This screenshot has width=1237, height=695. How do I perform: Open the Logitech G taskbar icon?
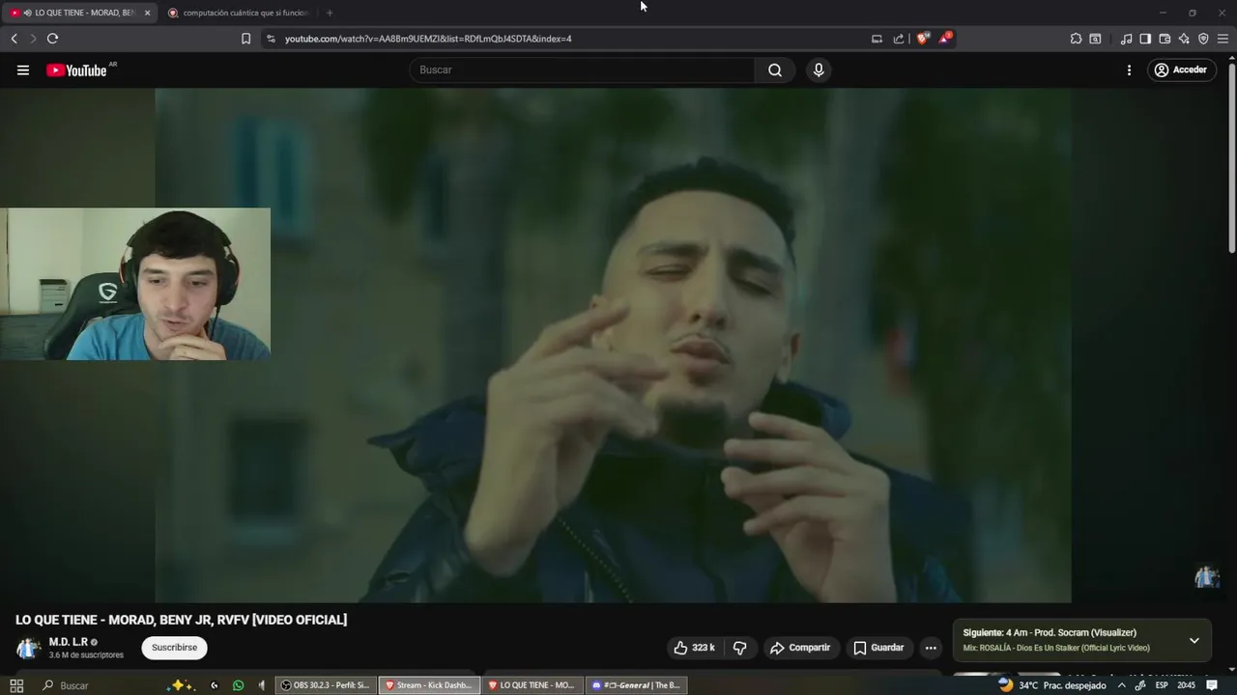214,685
